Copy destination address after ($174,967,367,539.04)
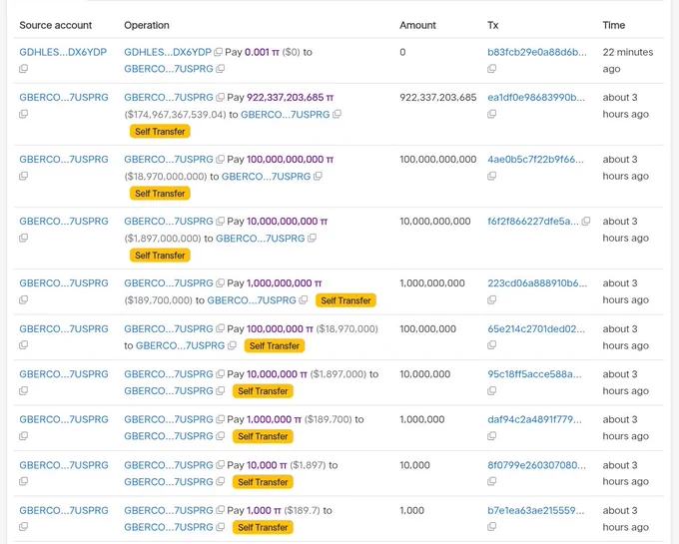Image resolution: width=679 pixels, height=544 pixels. coord(337,114)
